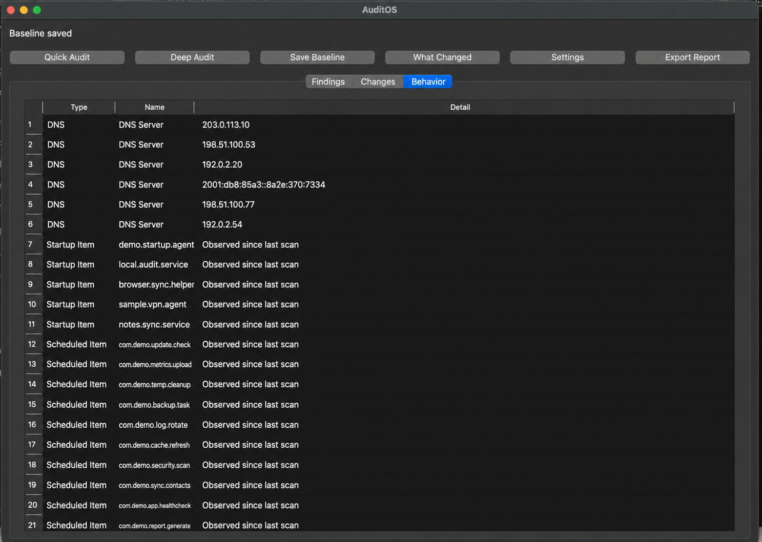Image resolution: width=762 pixels, height=542 pixels.
Task: Minimize the AuditOS window
Action: (x=24, y=10)
